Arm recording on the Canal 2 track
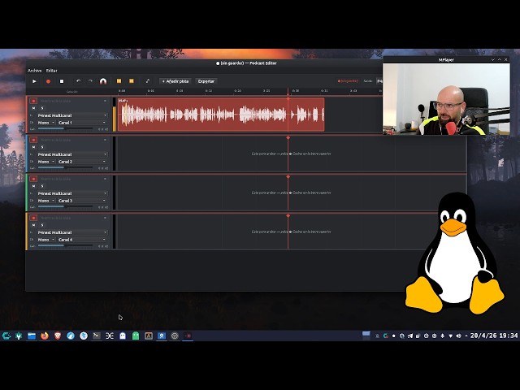This screenshot has width=520, height=390. click(x=33, y=140)
